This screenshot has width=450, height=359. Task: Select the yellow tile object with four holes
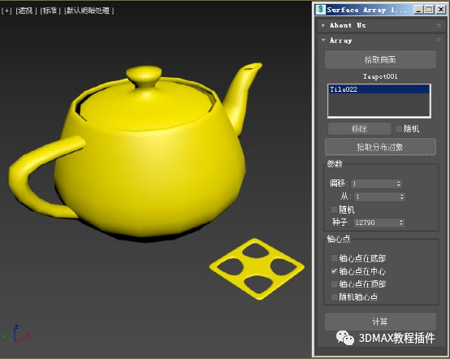click(x=257, y=269)
